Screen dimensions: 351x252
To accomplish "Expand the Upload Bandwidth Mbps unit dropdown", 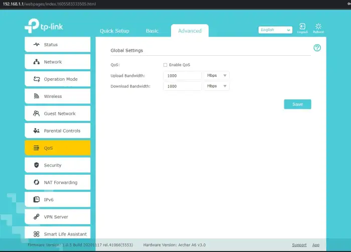I will pyautogui.click(x=217, y=76).
